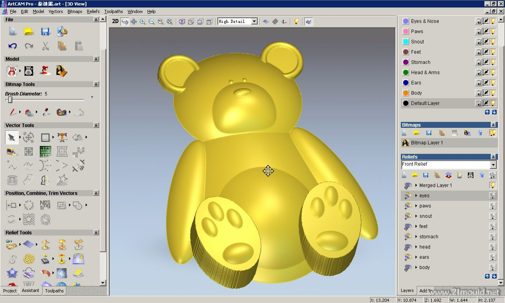Switch to 2D view button
Image resolution: width=505 pixels, height=303 pixels.
tap(115, 21)
